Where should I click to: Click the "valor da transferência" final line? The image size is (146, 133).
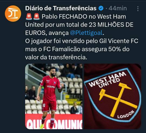click(x=56, y=57)
